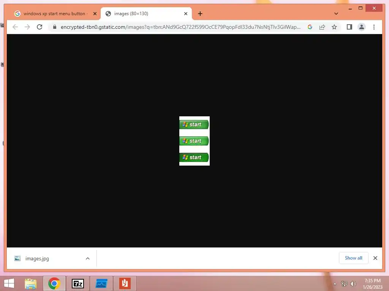Search image with Google Lens icon
Screen dimensions: 389x291
pos(310,27)
